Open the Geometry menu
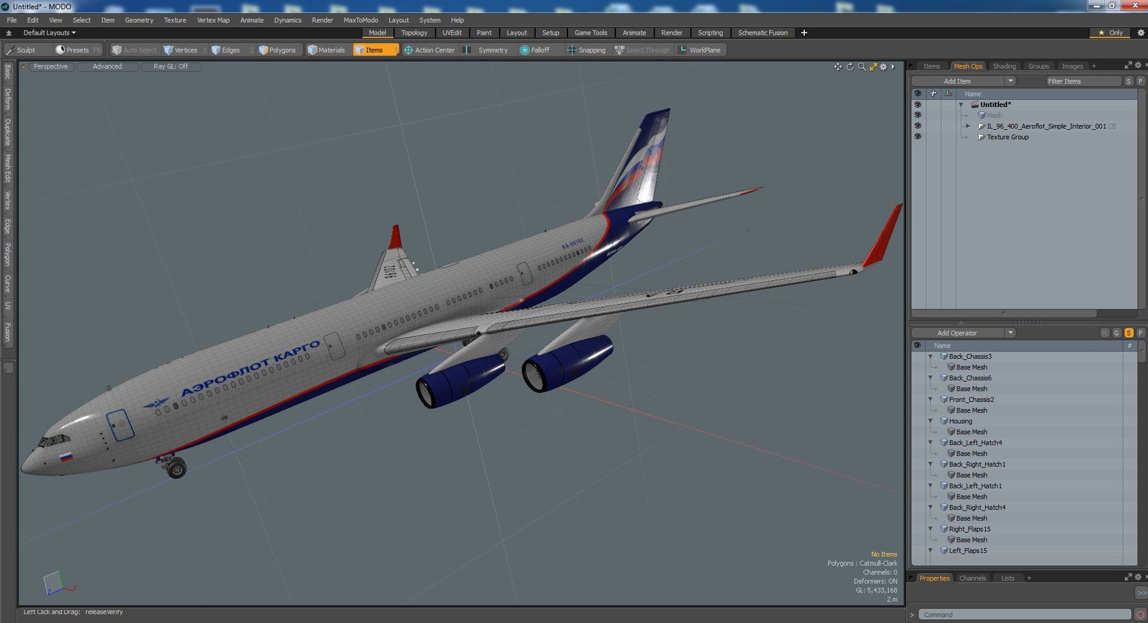 pos(139,20)
